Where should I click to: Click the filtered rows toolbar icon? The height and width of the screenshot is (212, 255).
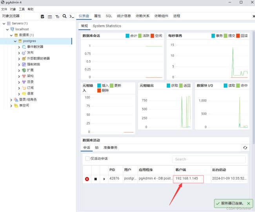click(x=57, y=16)
